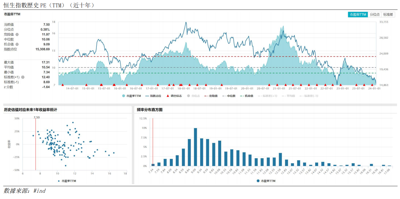This screenshot has height=199, width=400.
Task: Enable the 标准差(-1) legend item
Action: pos(309,96)
